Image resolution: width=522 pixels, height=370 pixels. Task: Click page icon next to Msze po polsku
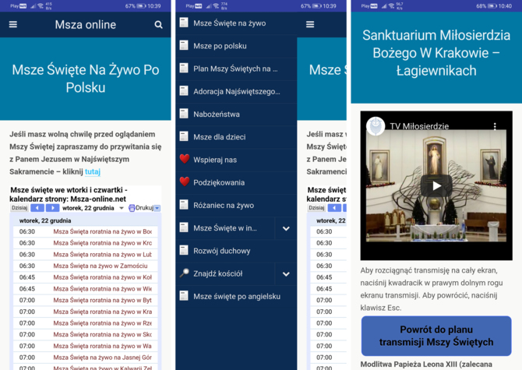pyautogui.click(x=184, y=45)
